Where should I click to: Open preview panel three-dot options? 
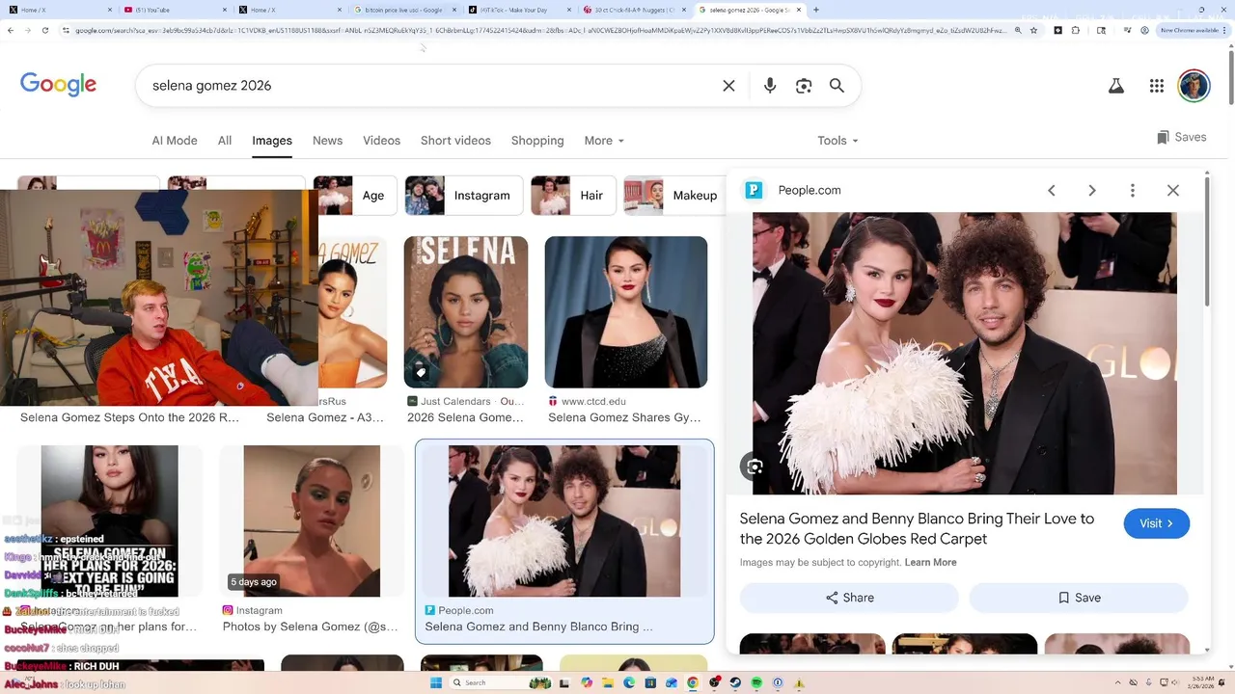coord(1133,191)
